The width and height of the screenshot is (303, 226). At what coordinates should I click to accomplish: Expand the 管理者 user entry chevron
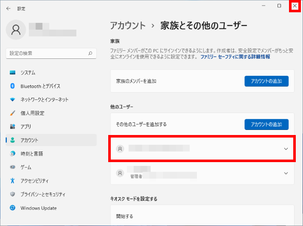(x=286, y=173)
